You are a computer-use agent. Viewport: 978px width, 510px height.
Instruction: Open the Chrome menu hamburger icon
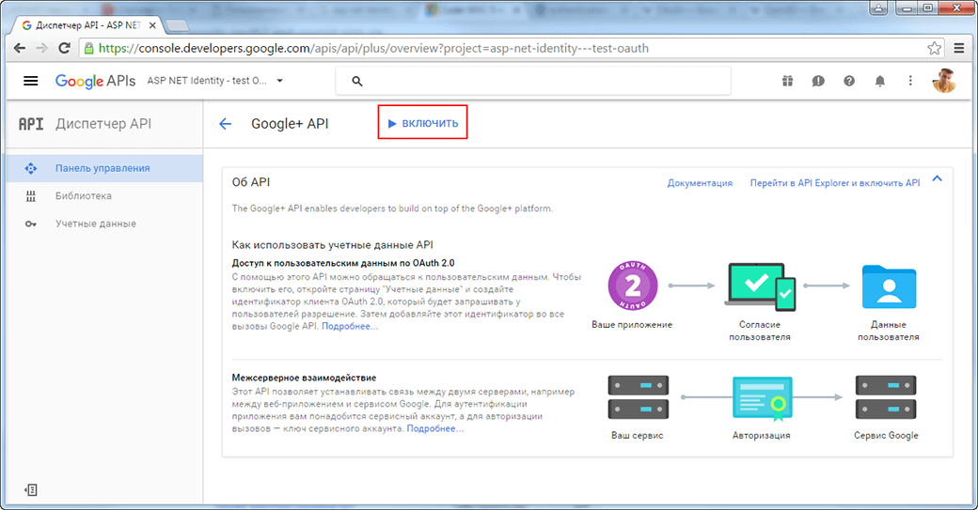(x=959, y=48)
